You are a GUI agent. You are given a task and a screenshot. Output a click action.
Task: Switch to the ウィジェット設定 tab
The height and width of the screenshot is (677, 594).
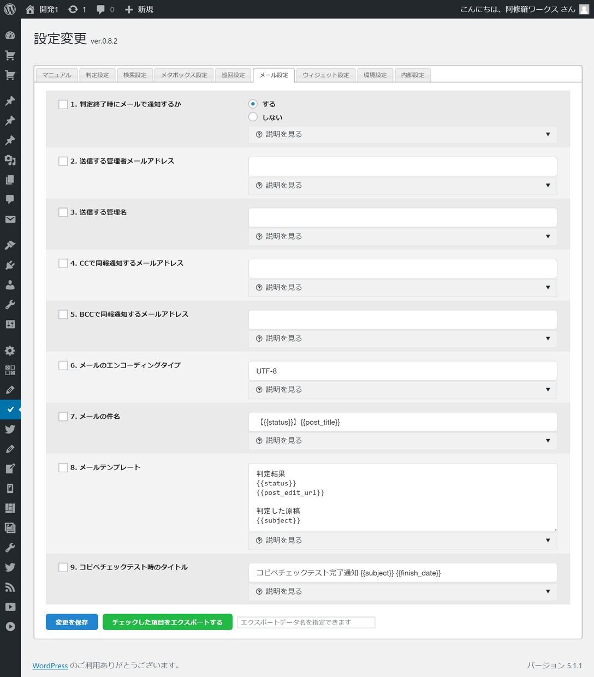[x=326, y=75]
